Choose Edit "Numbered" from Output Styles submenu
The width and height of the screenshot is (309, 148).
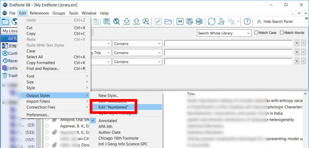coord(113,107)
